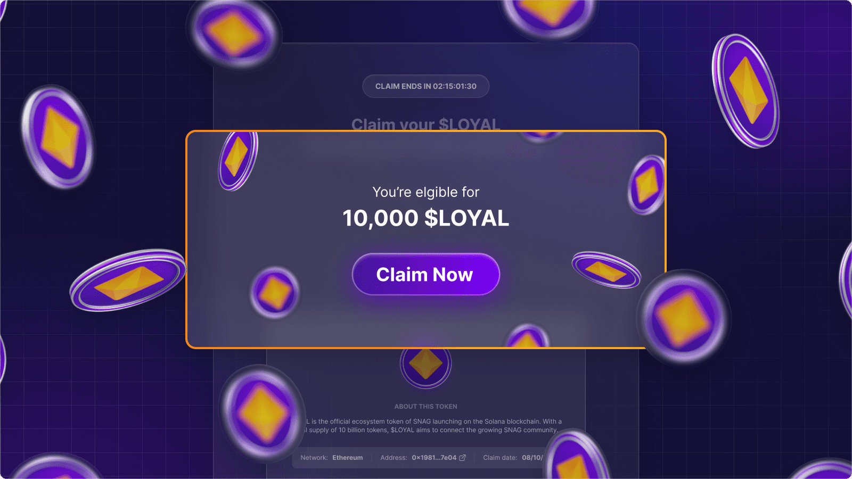Viewport: 852px width, 479px height.
Task: Open the shortened address 0×1981...7e04
Action: pos(432,458)
